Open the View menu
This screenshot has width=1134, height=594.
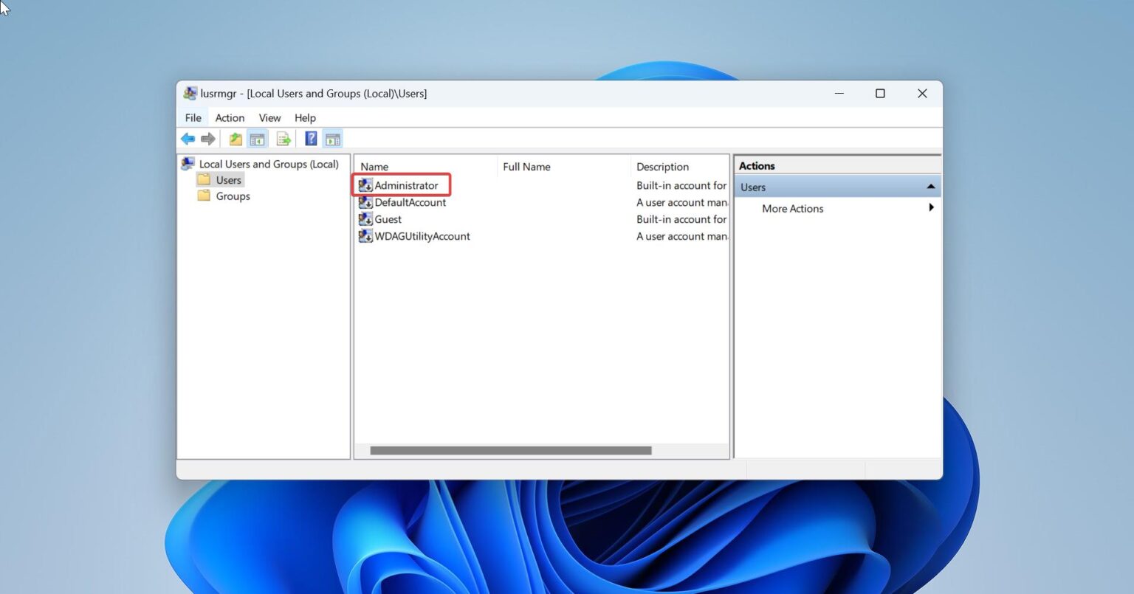[x=269, y=117]
